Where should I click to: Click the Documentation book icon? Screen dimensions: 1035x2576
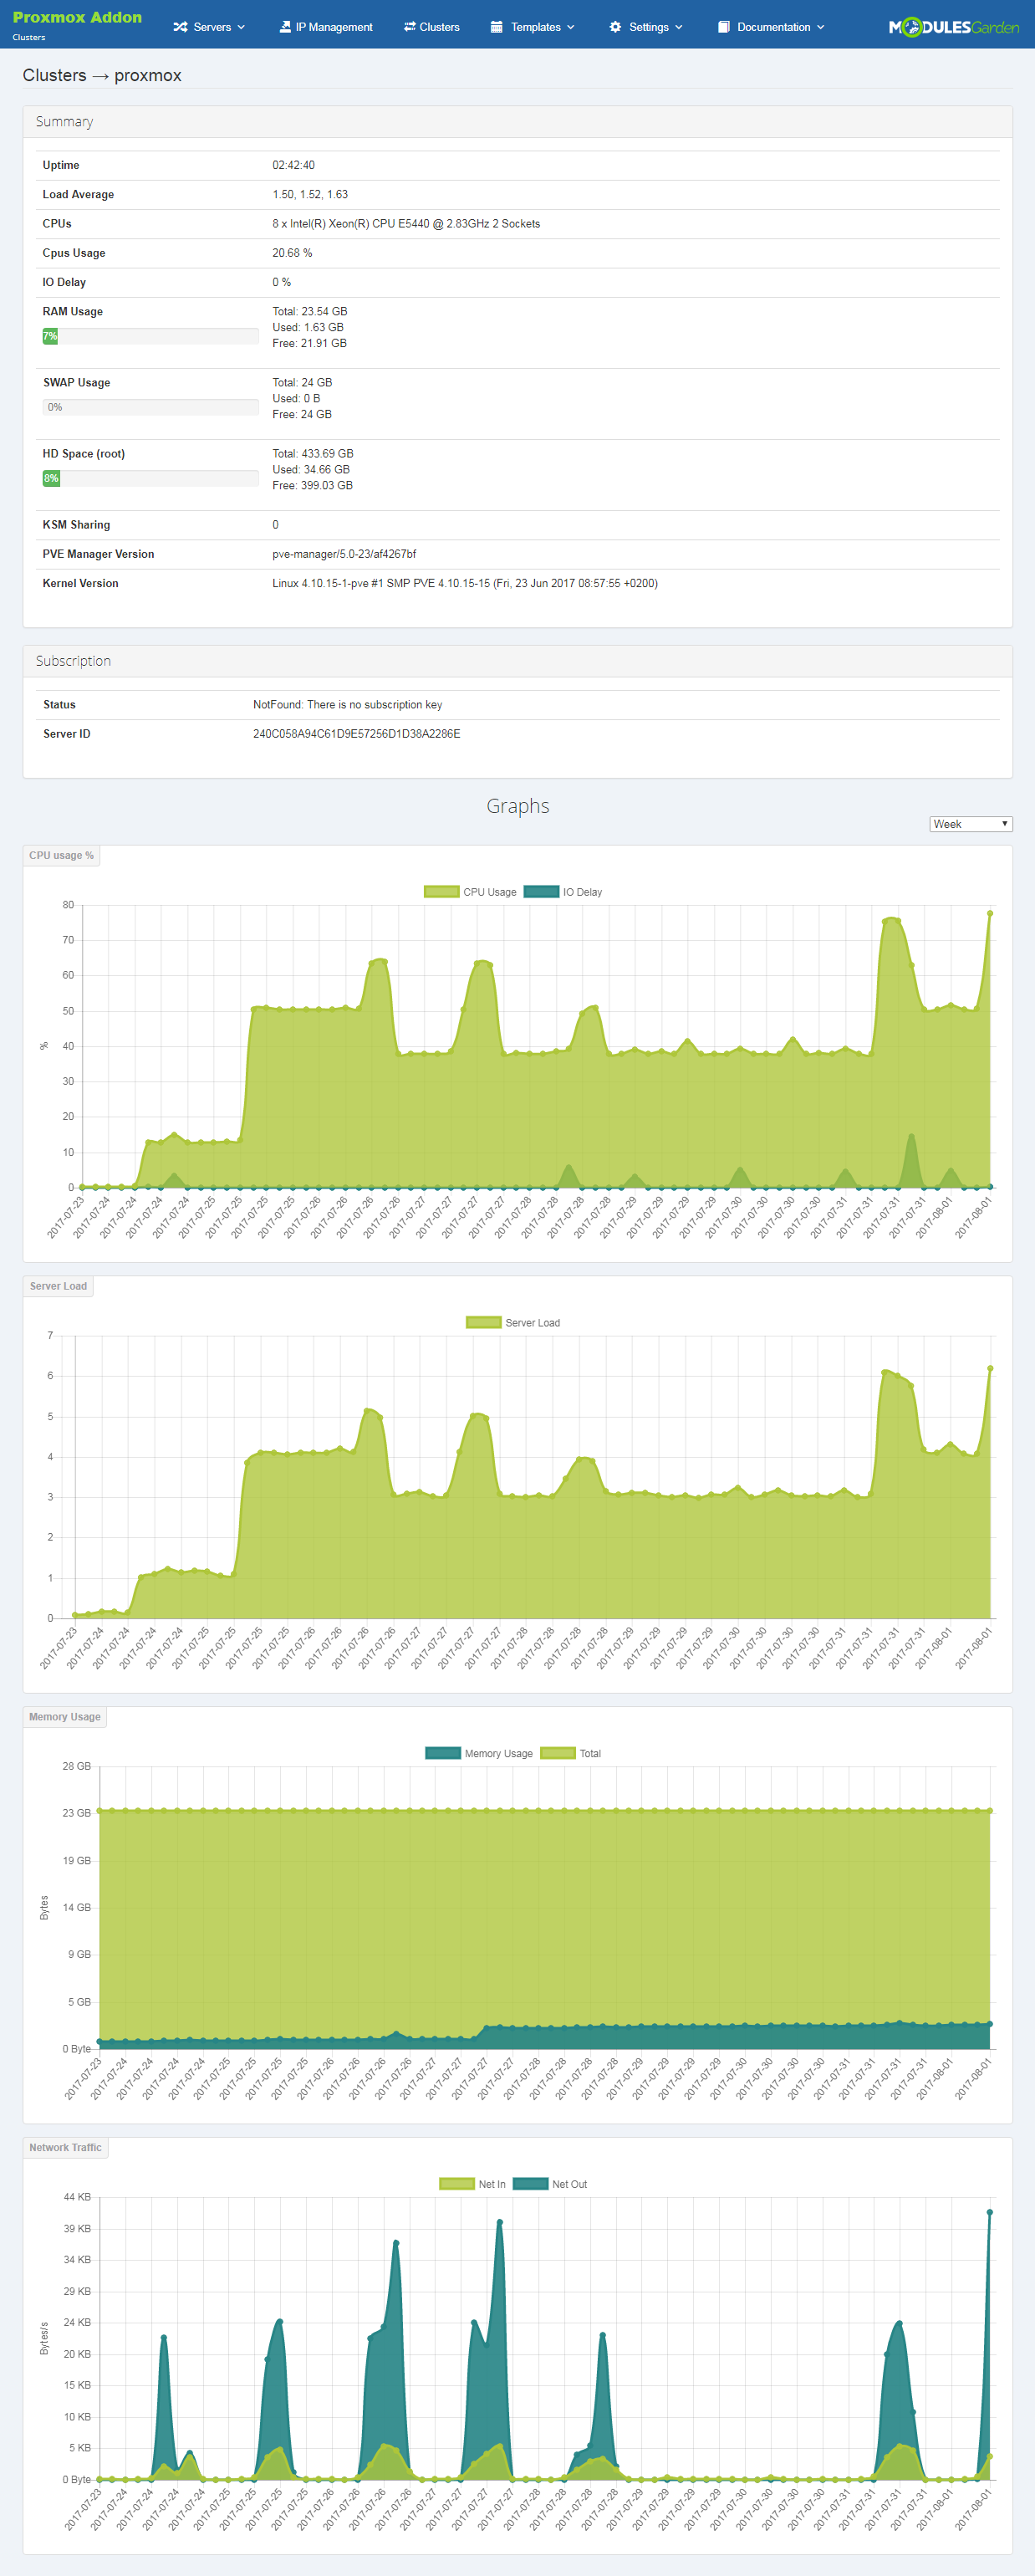click(723, 27)
